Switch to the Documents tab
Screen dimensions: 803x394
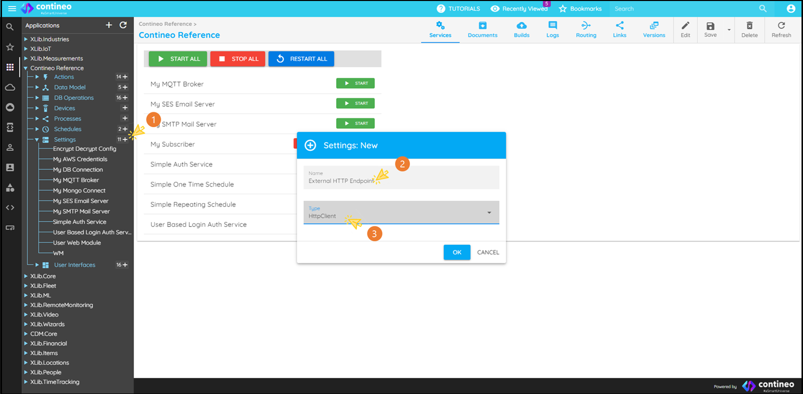click(482, 30)
